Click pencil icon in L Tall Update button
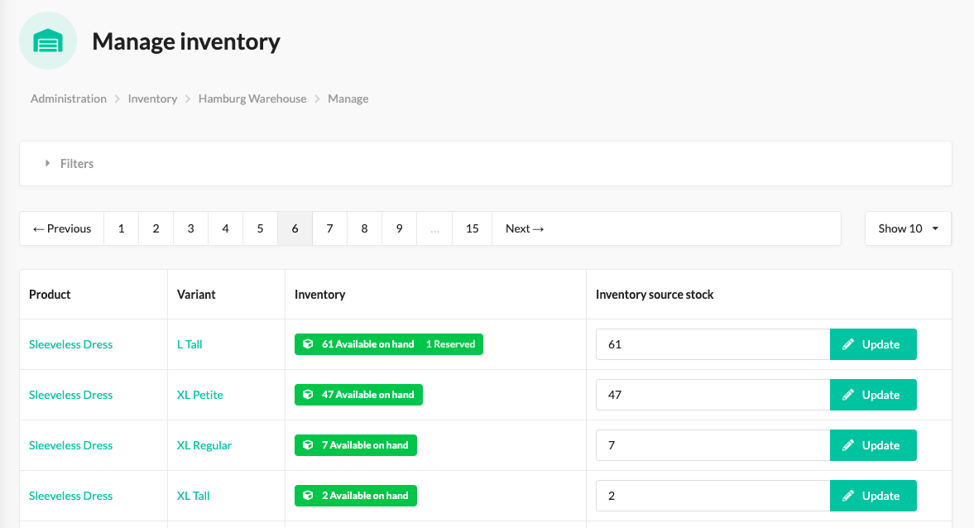Image resolution: width=974 pixels, height=528 pixels. coord(848,344)
